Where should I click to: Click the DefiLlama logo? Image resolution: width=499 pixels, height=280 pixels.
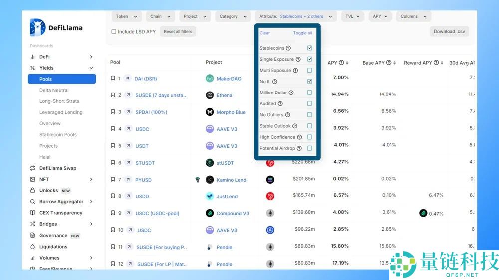coord(56,27)
